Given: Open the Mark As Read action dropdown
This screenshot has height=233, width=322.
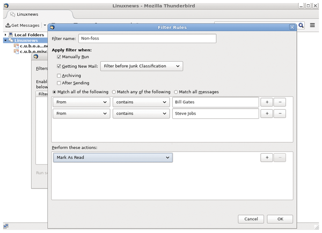Looking at the screenshot, I should (x=113, y=157).
